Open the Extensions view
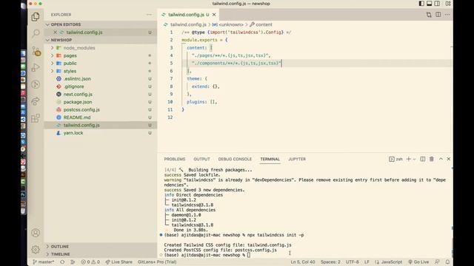 click(36, 118)
